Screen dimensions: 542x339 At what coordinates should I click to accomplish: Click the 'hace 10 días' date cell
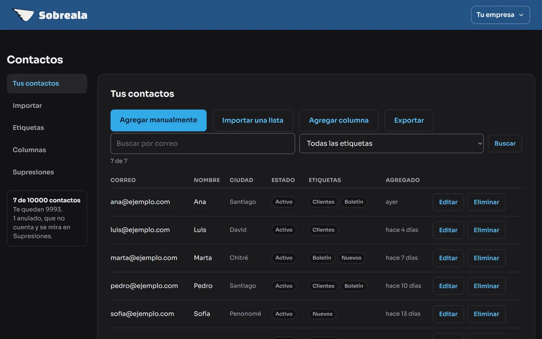[404, 286]
